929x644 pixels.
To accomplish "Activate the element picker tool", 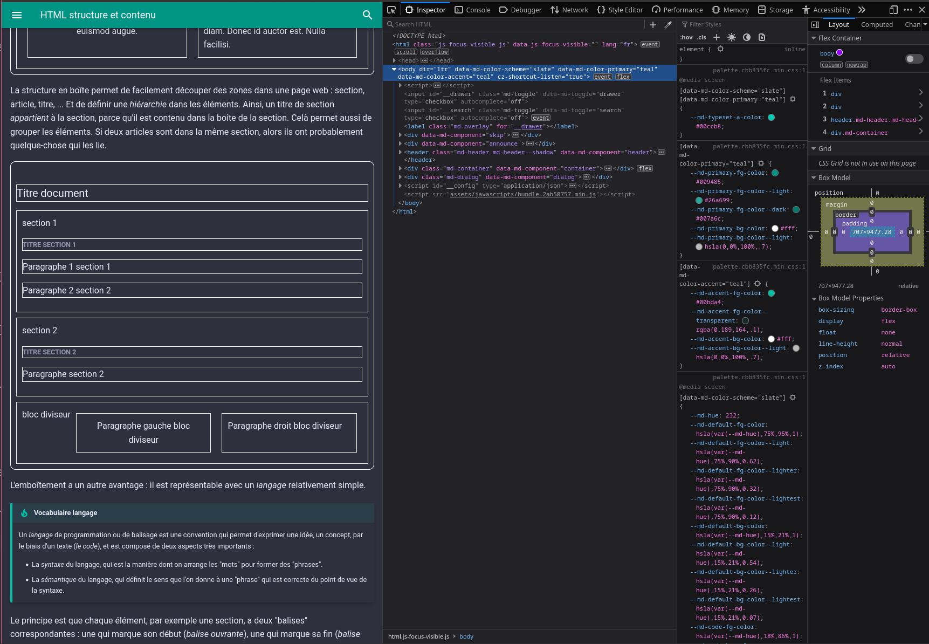I will click(x=391, y=10).
